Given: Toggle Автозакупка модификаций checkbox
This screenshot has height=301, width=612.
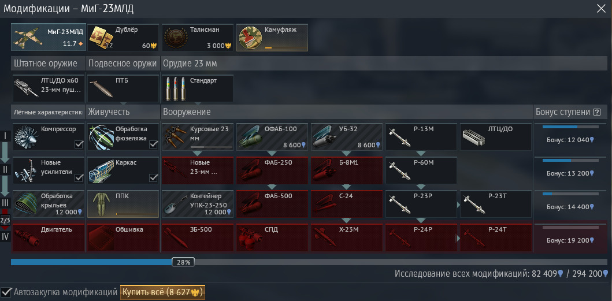Looking at the screenshot, I should [x=6, y=292].
